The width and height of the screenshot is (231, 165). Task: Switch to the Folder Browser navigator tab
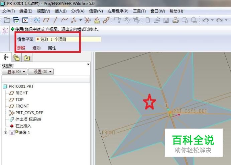click(16, 57)
